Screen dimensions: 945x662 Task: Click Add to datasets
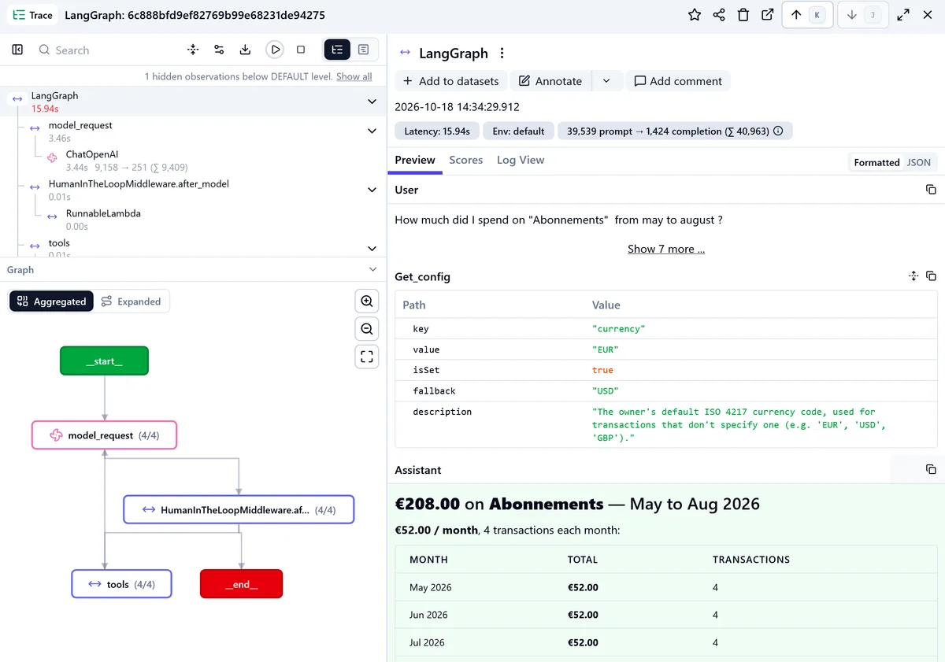[451, 81]
